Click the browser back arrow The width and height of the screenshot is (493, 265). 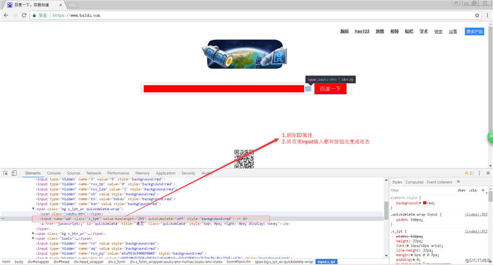(x=6, y=15)
